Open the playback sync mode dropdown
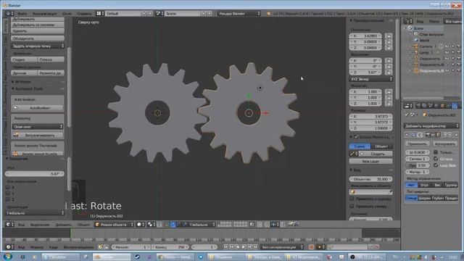Viewport: 464px width, 261px height. coord(282,246)
